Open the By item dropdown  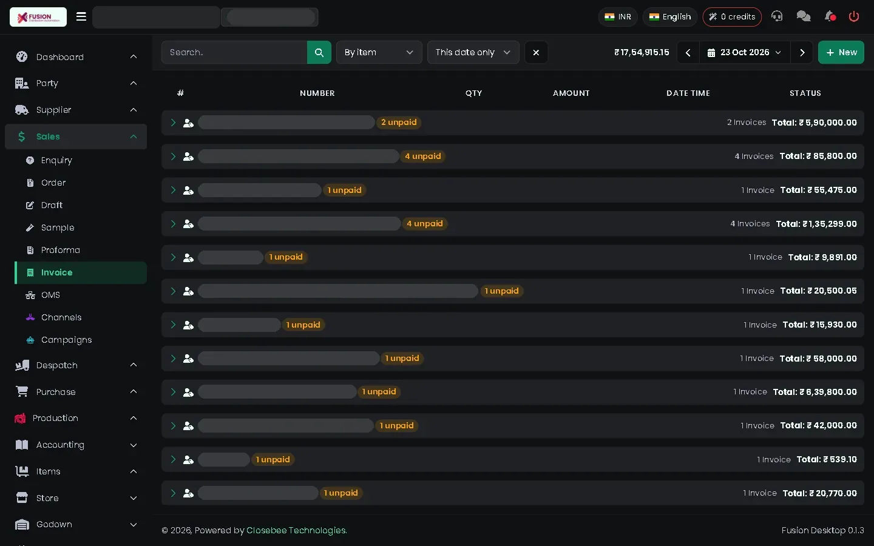pyautogui.click(x=379, y=52)
